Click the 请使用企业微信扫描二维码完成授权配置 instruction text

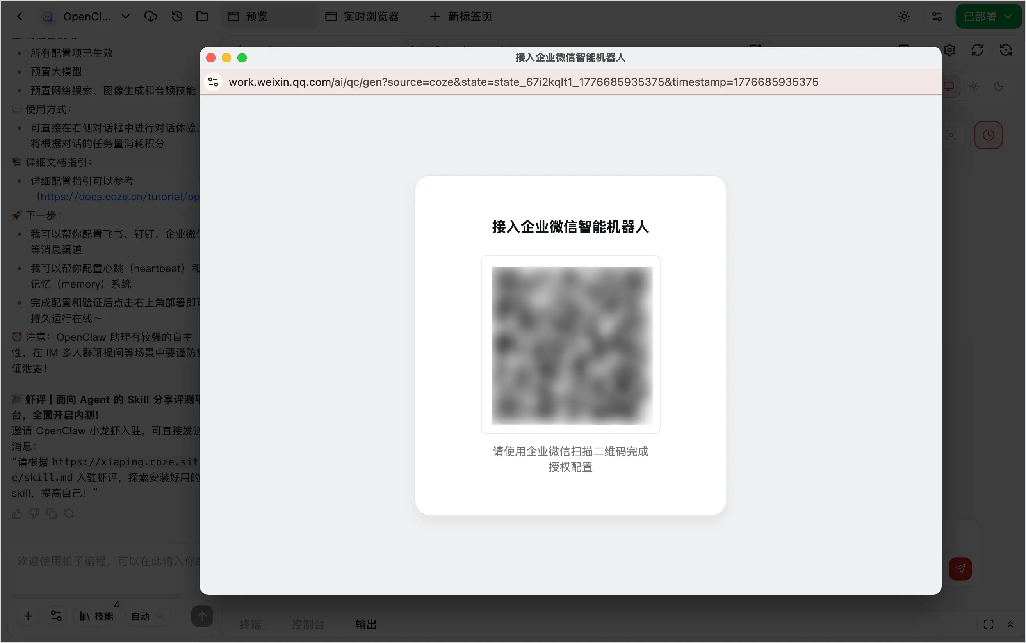point(571,459)
